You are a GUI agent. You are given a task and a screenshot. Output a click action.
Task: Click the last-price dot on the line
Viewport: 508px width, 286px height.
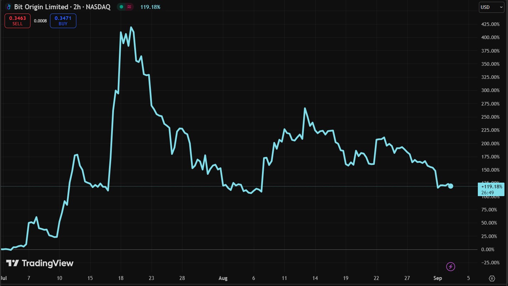[450, 186]
